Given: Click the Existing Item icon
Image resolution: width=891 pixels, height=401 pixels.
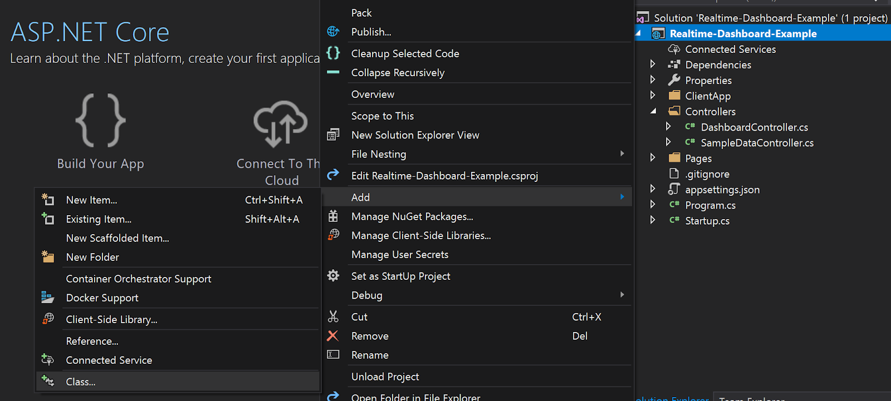Looking at the screenshot, I should point(48,219).
